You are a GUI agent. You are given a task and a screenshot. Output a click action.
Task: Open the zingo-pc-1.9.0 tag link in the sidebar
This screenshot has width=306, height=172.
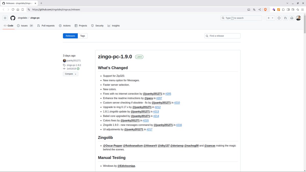74,65
